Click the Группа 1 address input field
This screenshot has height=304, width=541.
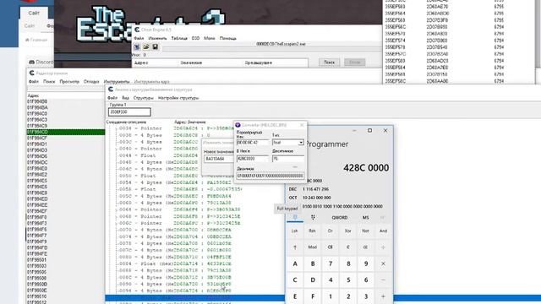click(x=129, y=112)
